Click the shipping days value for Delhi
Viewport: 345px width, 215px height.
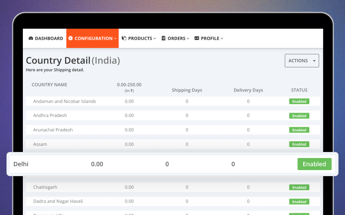click(x=167, y=164)
